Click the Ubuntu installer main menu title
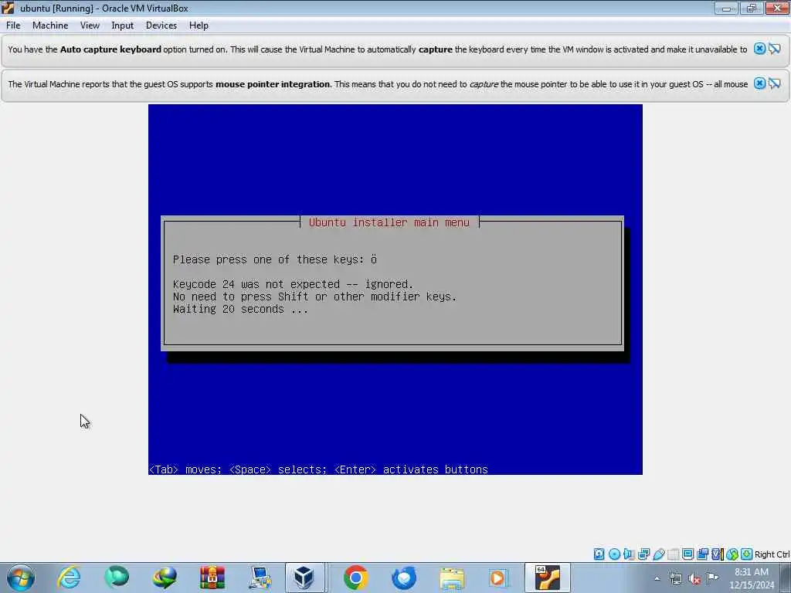The image size is (791, 593). pos(389,222)
